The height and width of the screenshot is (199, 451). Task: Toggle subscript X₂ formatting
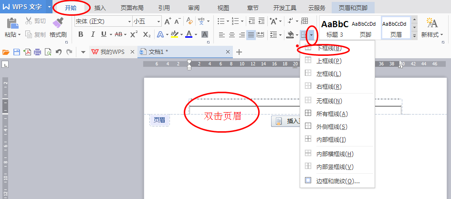point(147,34)
